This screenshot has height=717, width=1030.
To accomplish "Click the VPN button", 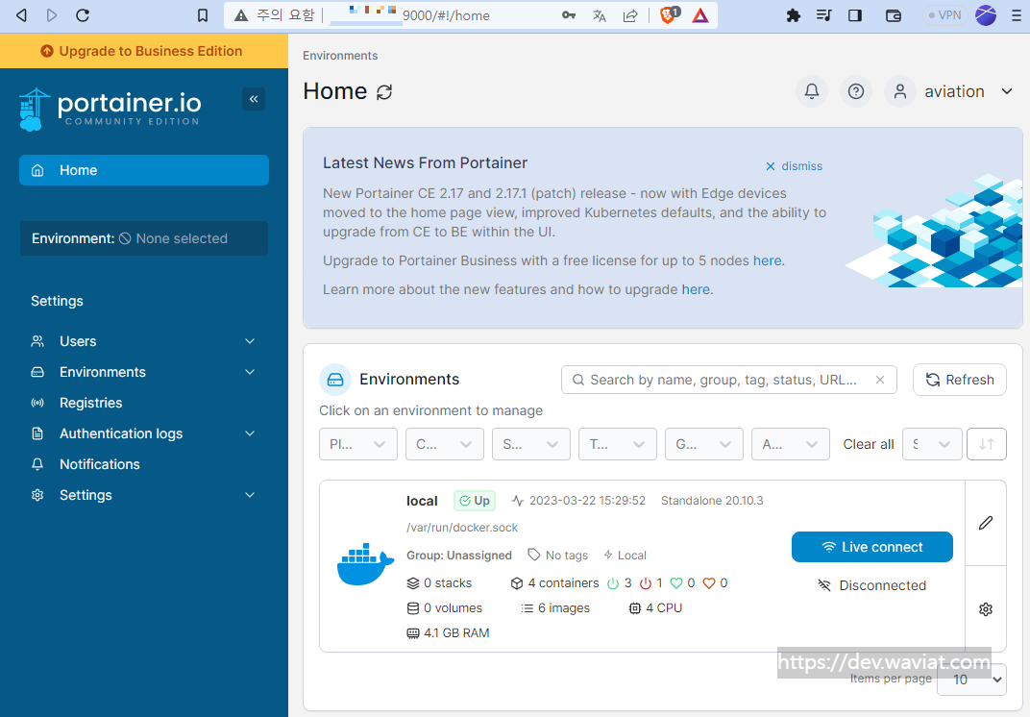I will [944, 15].
